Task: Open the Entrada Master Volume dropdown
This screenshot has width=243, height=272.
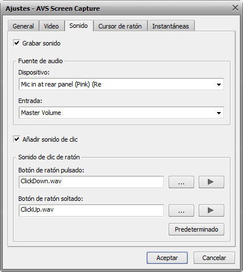Action: coord(122,113)
